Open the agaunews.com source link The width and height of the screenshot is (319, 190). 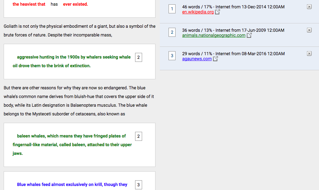coord(197,59)
